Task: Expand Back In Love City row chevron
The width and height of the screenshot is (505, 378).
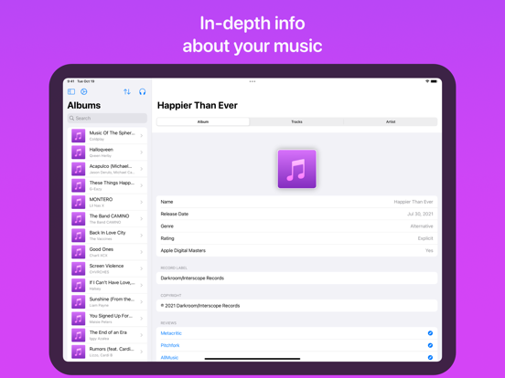Action: (142, 236)
